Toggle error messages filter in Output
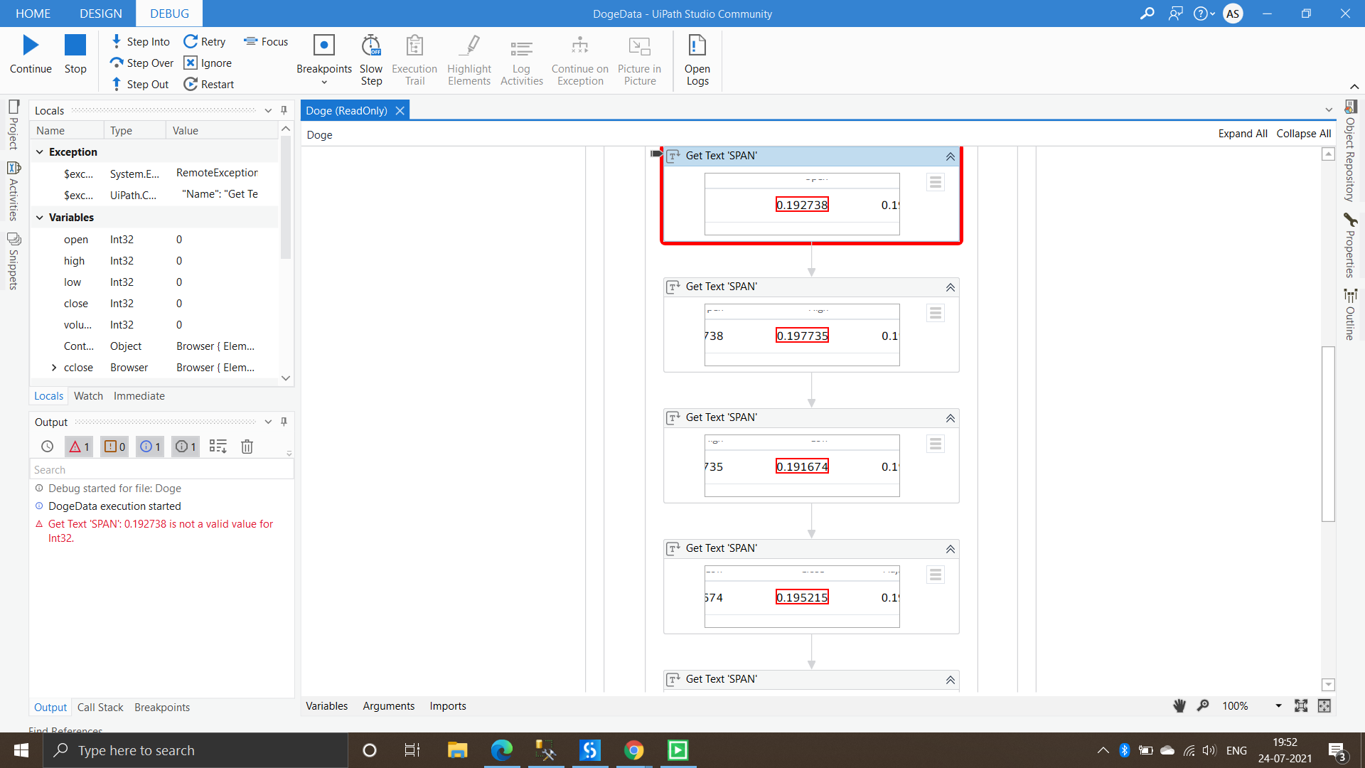Viewport: 1365px width, 768px height. [79, 447]
